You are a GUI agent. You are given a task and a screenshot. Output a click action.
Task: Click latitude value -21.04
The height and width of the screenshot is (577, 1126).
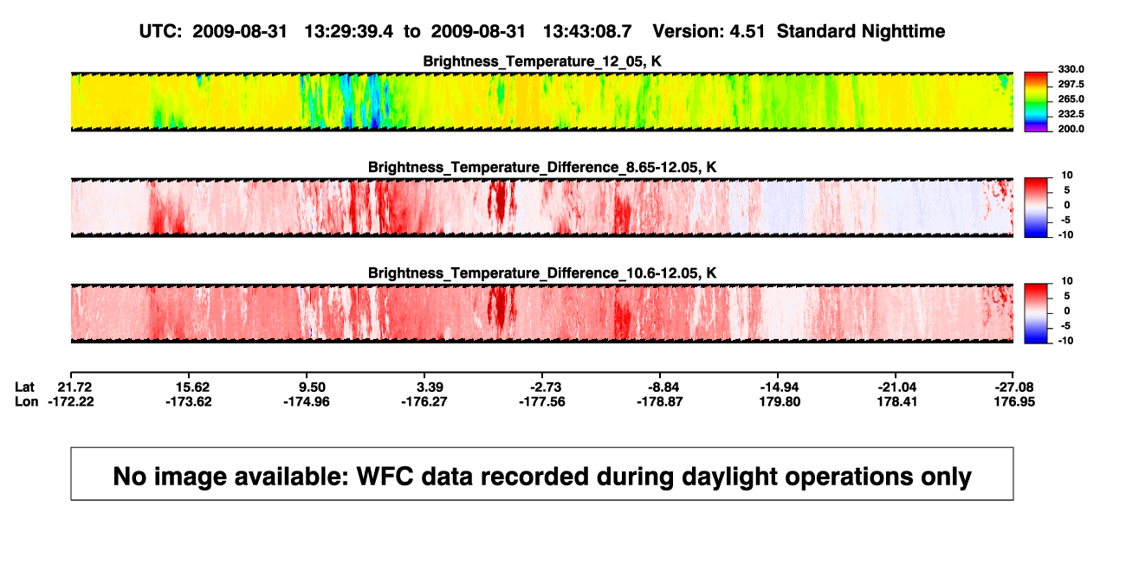[896, 386]
